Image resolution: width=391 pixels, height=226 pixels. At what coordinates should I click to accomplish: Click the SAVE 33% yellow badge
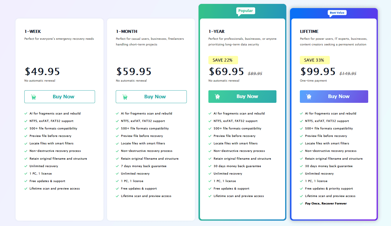pos(314,60)
